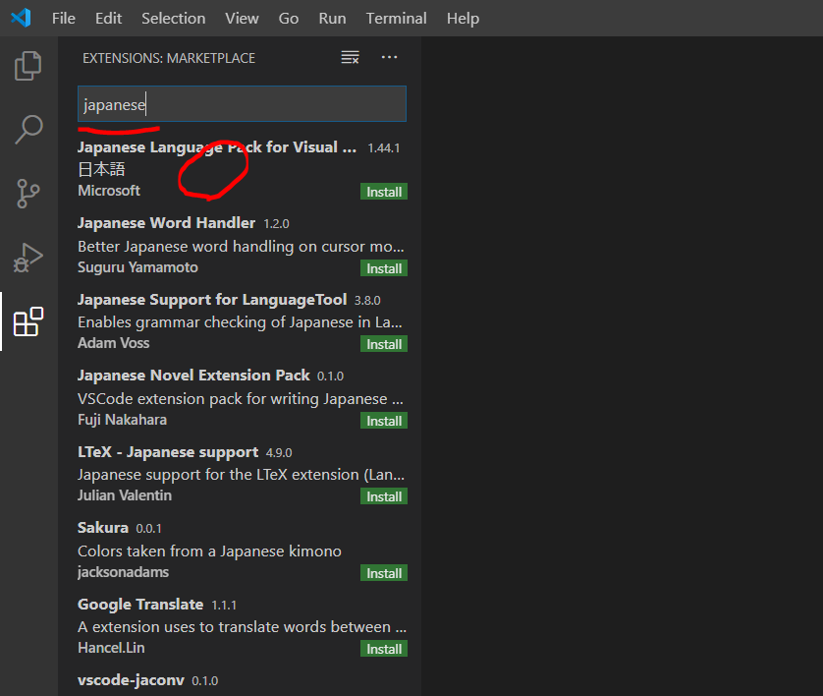Open the View menu
Image resolution: width=823 pixels, height=696 pixels.
pyautogui.click(x=242, y=19)
